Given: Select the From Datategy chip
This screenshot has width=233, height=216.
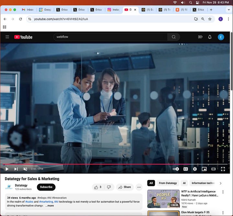Looking at the screenshot, I should tap(168, 183).
